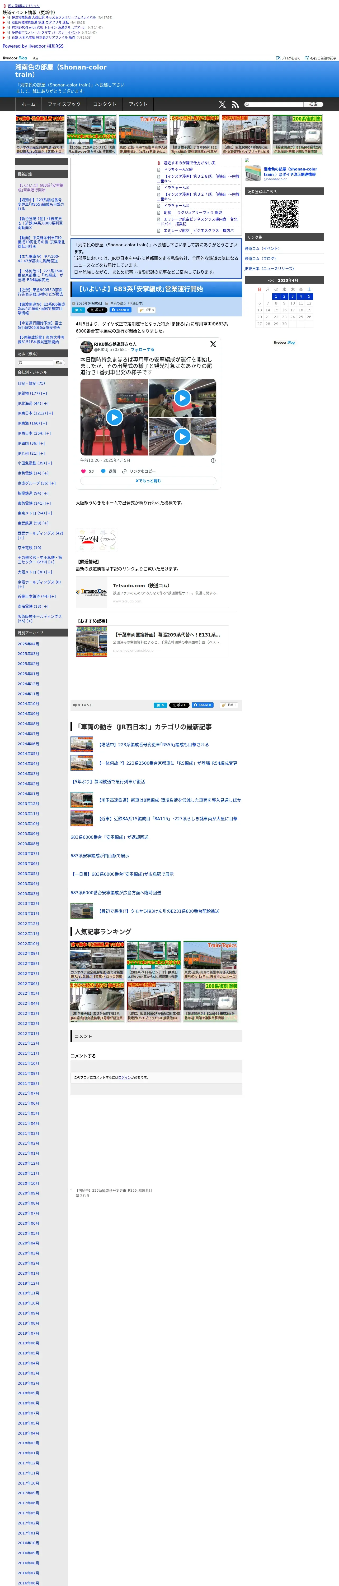Screen dimensions: 339x1586
Task: Open the 683系安寧編成が岡山駅で展示 link
Action: (100, 856)
